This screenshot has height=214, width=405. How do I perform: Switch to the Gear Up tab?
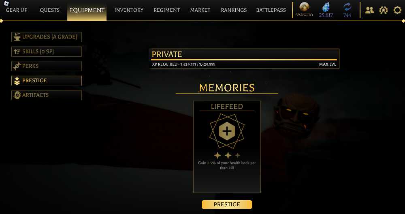(17, 10)
